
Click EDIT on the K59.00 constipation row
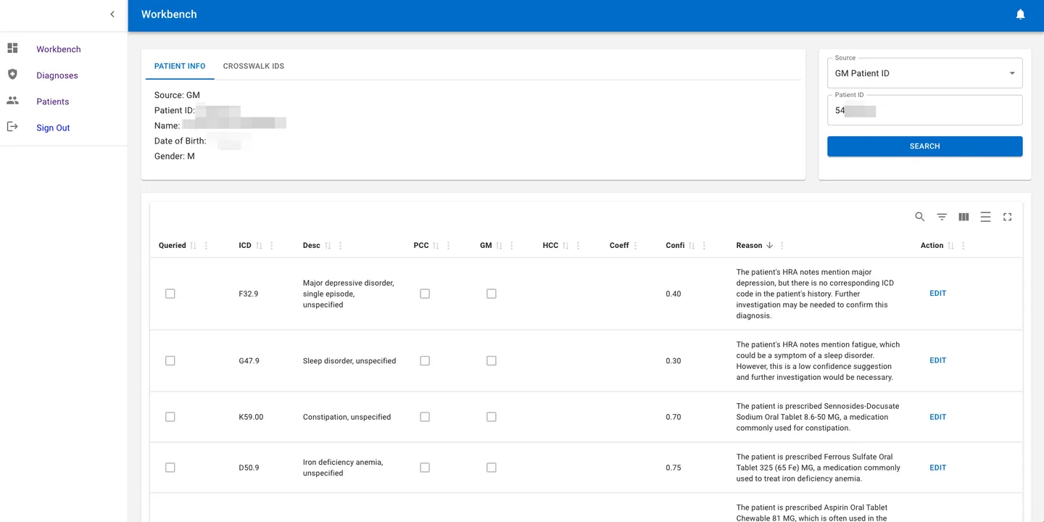click(x=937, y=416)
